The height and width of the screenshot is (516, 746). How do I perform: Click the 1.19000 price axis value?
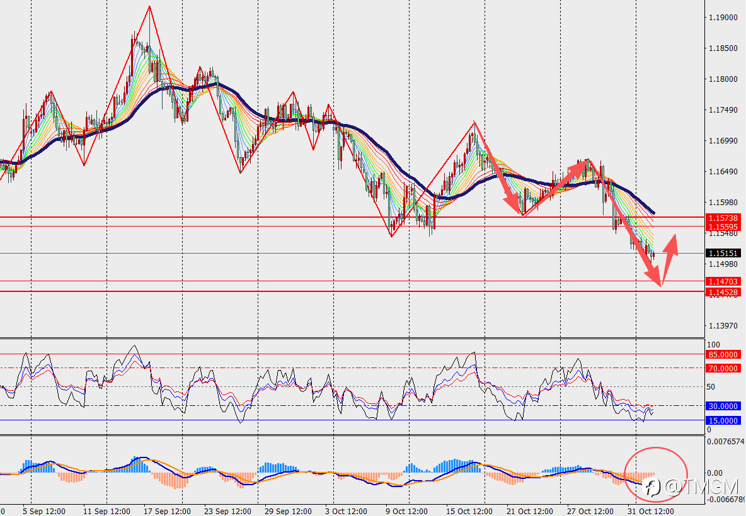723,18
